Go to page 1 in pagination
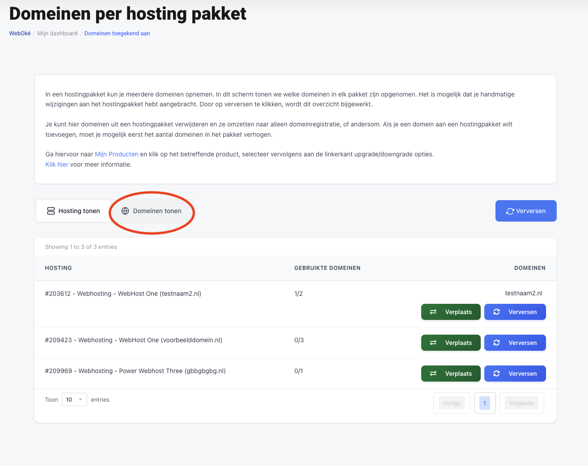This screenshot has height=466, width=588. 484,403
